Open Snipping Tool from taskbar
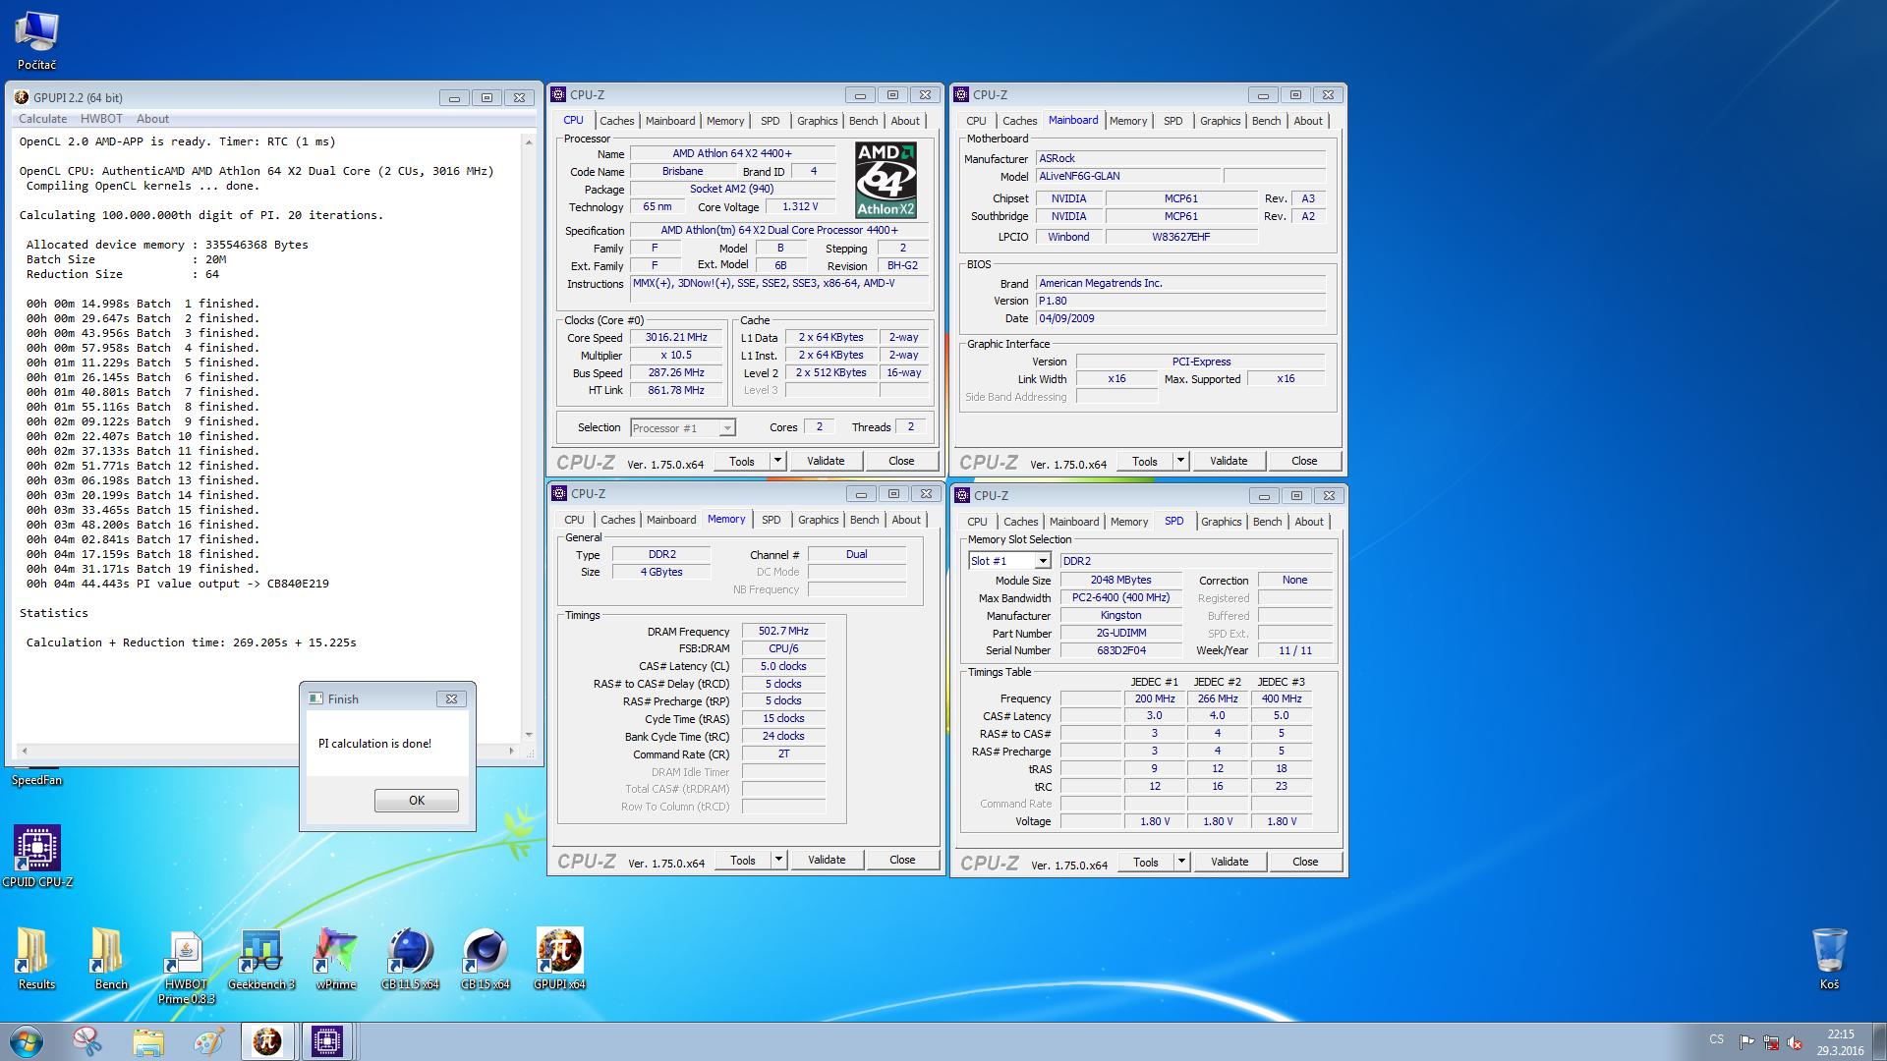Image resolution: width=1887 pixels, height=1061 pixels. point(87,1041)
